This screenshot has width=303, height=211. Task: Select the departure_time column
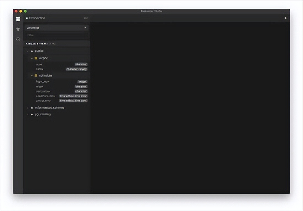click(x=45, y=96)
